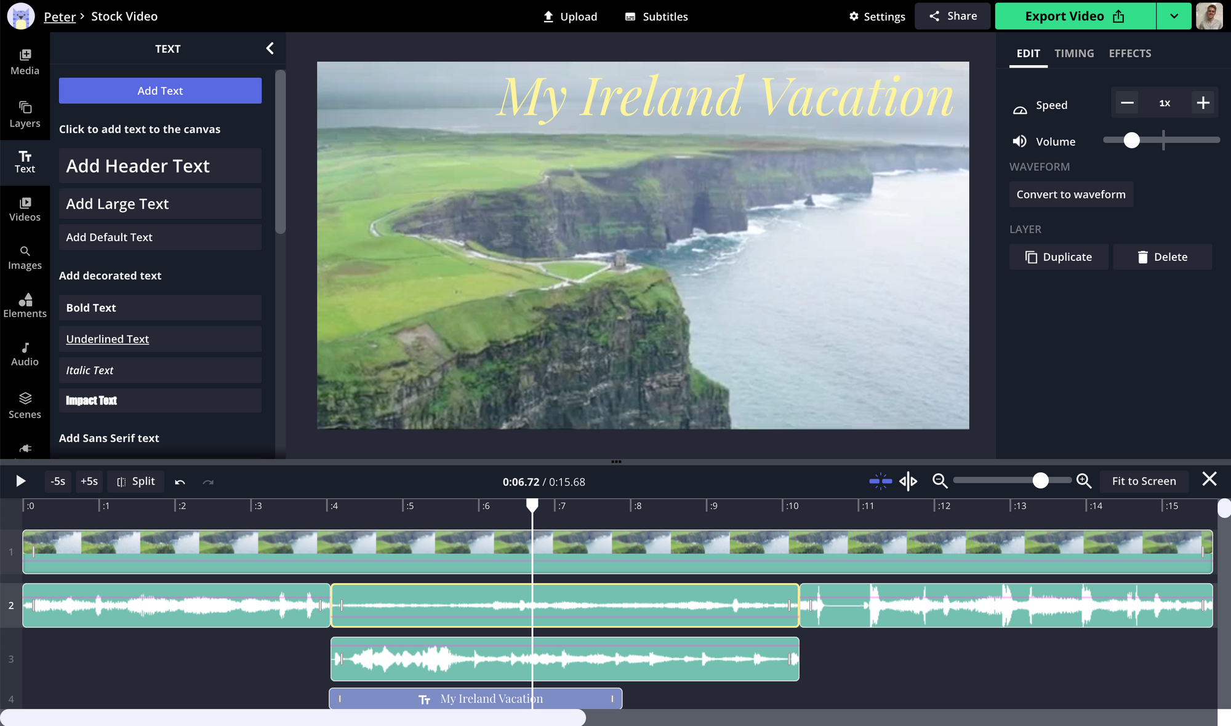
Task: Increase speed with the plus button
Action: [1203, 103]
